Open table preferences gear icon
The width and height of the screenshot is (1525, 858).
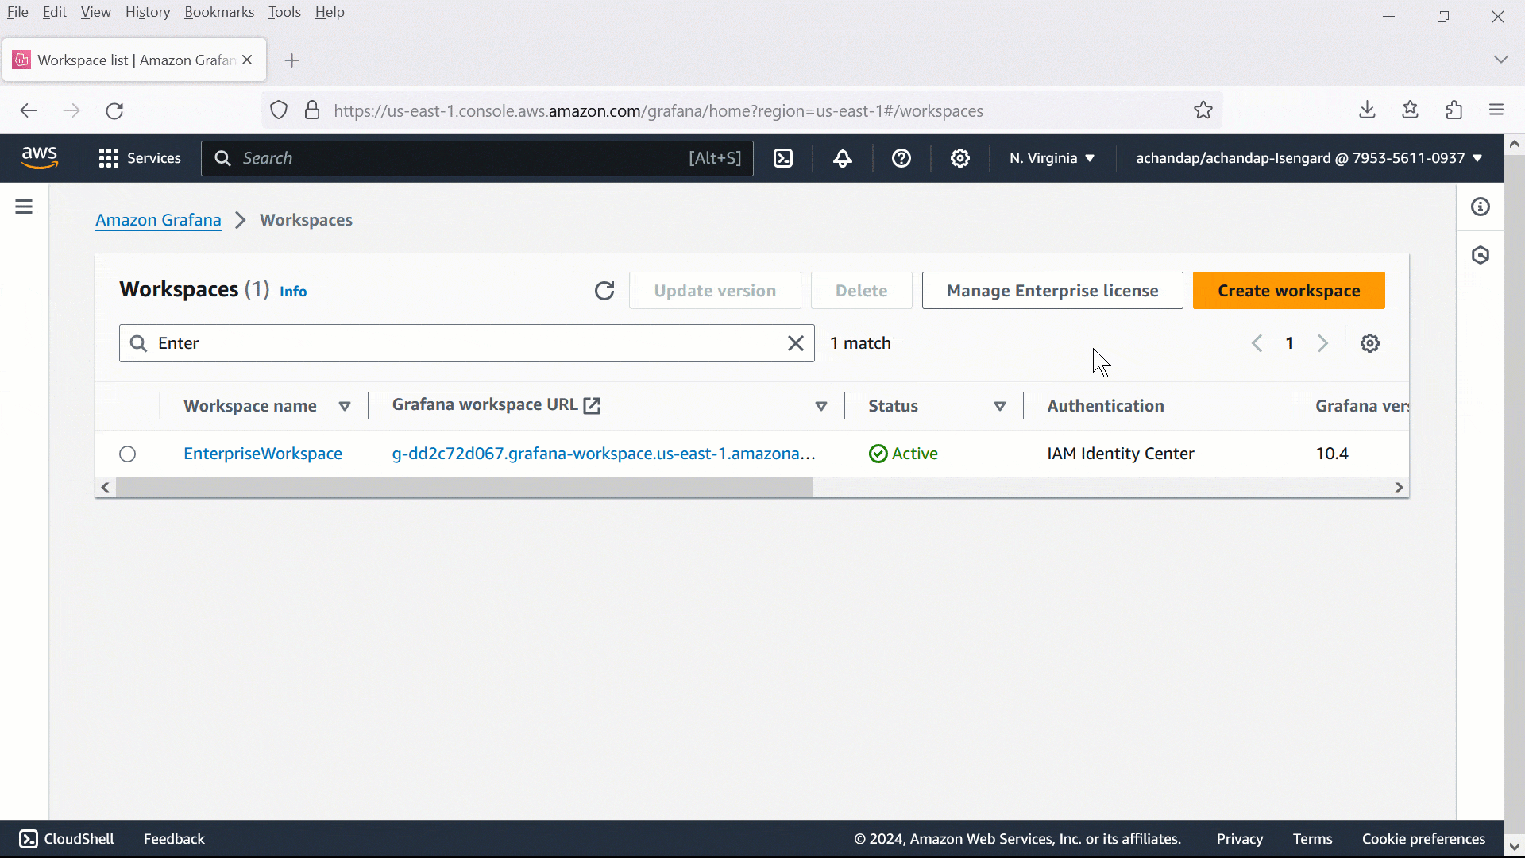(1369, 343)
